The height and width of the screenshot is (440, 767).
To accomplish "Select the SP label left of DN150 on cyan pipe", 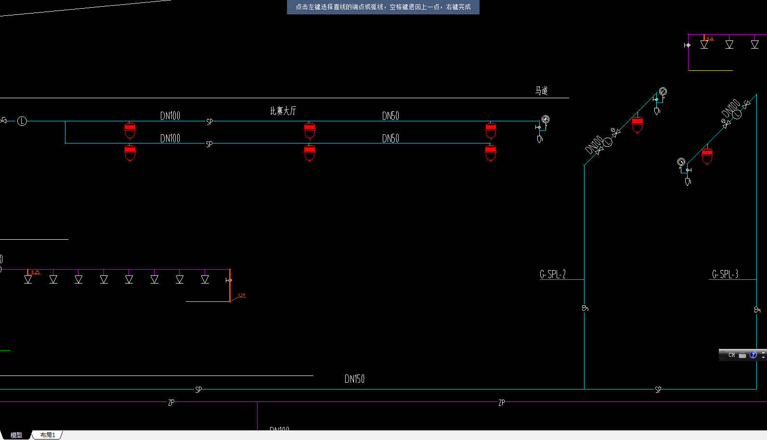I will [198, 389].
